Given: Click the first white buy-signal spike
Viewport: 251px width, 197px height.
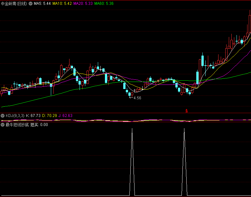Looking at the screenshot, I should tap(132, 162).
